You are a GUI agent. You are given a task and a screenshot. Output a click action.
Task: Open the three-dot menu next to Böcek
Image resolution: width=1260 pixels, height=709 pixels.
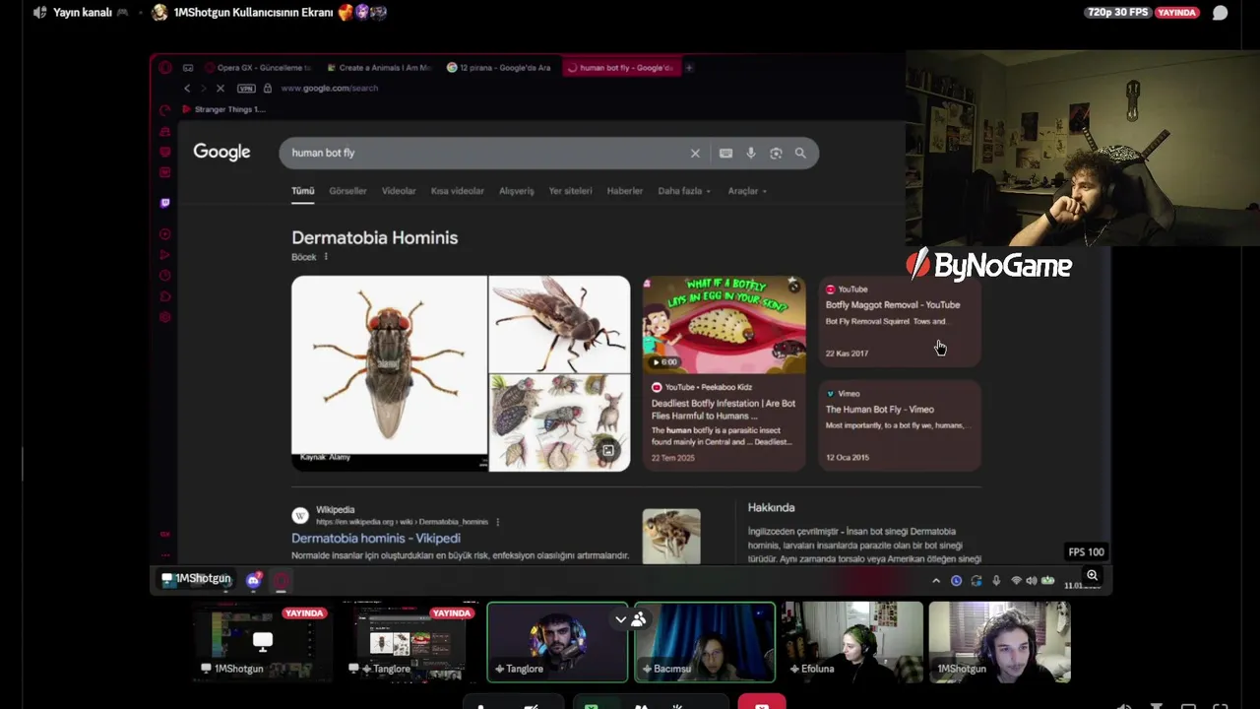pos(326,257)
